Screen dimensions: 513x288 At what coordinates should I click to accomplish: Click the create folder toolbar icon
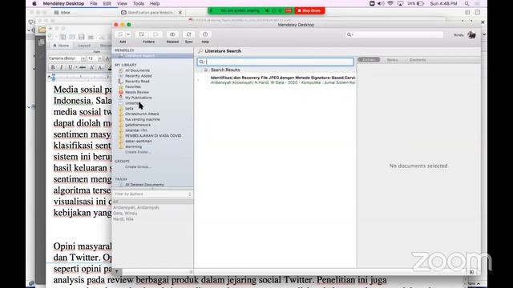pyautogui.click(x=142, y=34)
